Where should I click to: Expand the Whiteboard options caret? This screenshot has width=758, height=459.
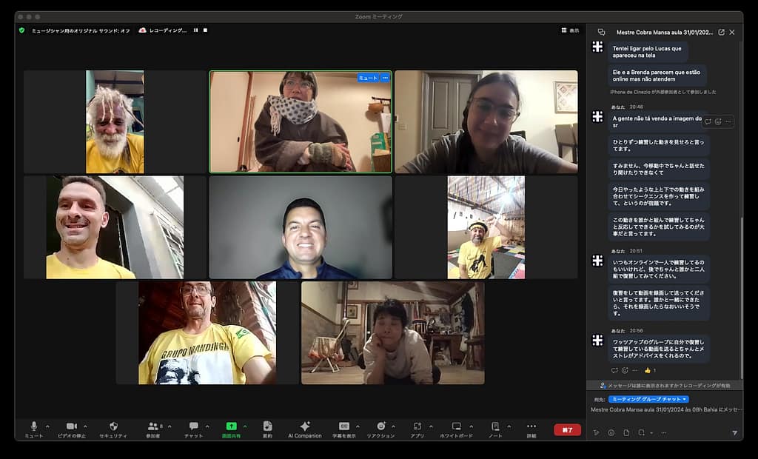pyautogui.click(x=472, y=426)
